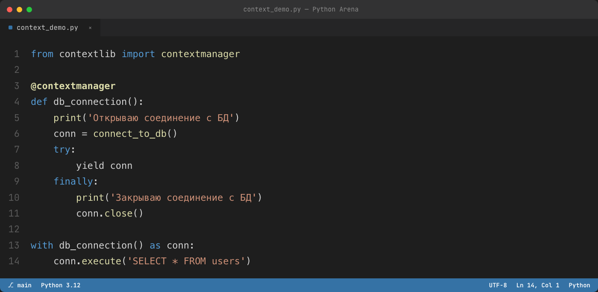Click the db_connection function definition name

[90, 102]
